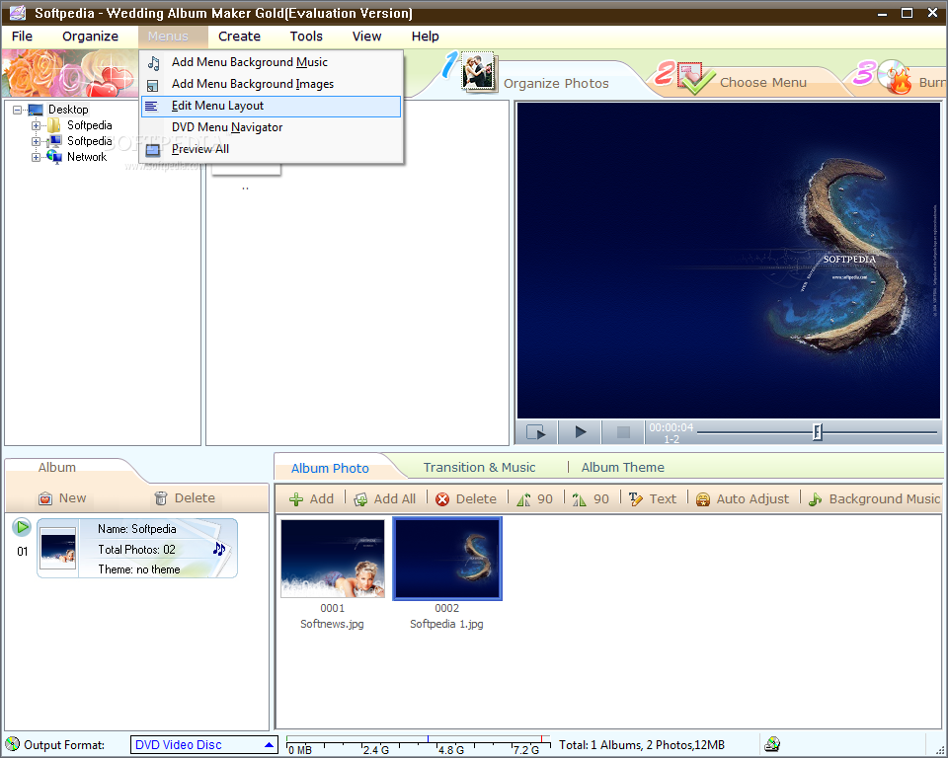Click the preview timeline slider handle
Screen dimensions: 948x758
click(818, 431)
